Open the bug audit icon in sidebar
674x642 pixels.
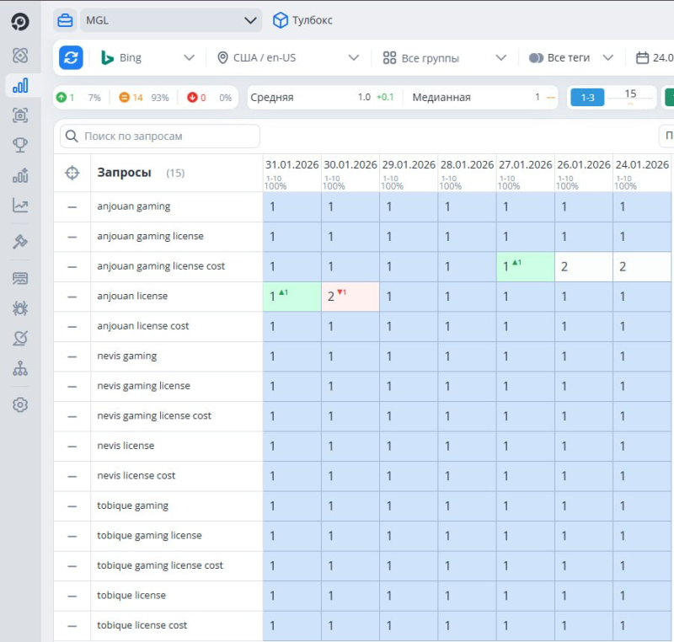20,308
